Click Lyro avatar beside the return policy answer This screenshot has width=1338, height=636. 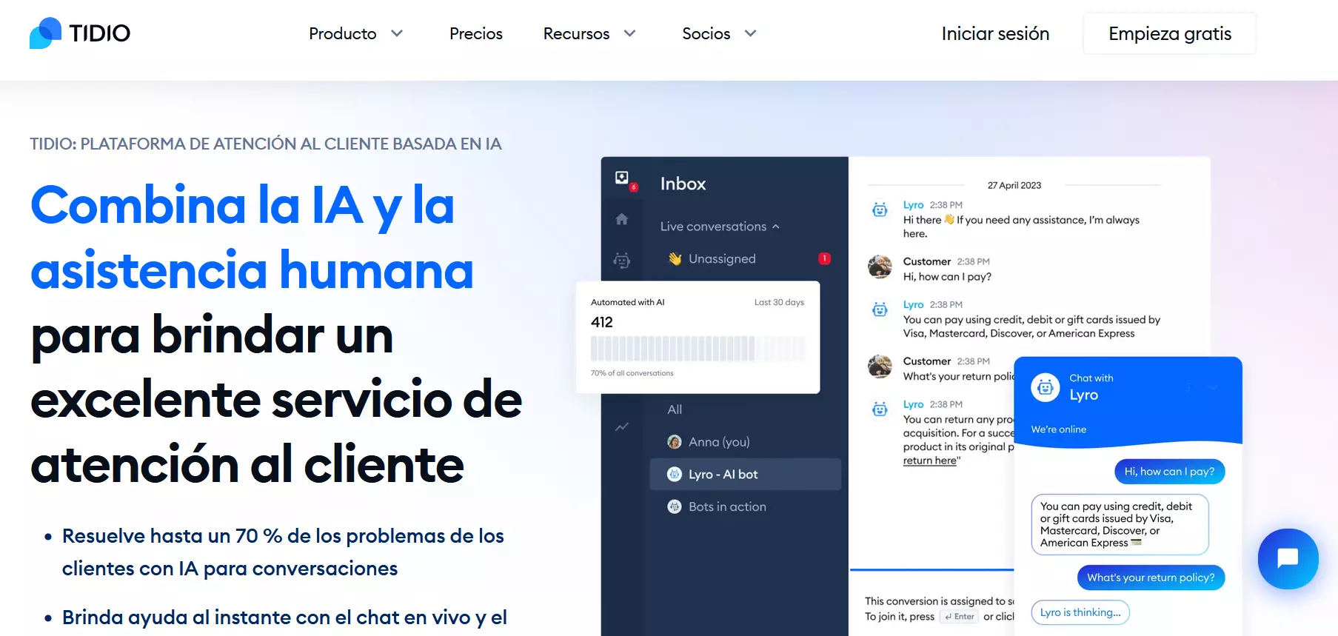click(x=880, y=409)
